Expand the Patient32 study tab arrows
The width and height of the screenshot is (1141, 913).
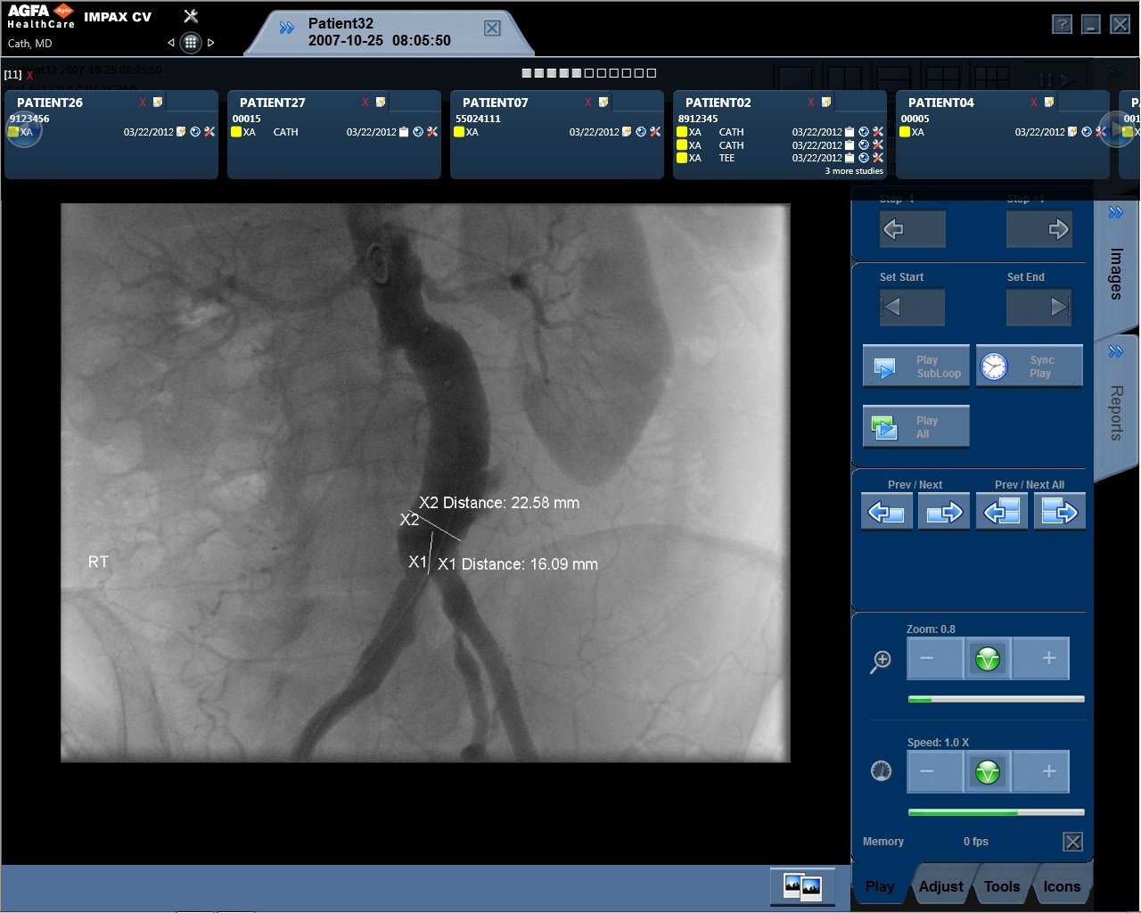pos(286,29)
